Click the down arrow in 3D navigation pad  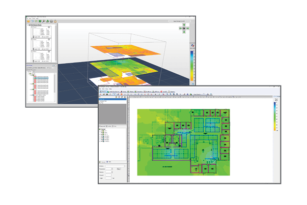[184, 33]
